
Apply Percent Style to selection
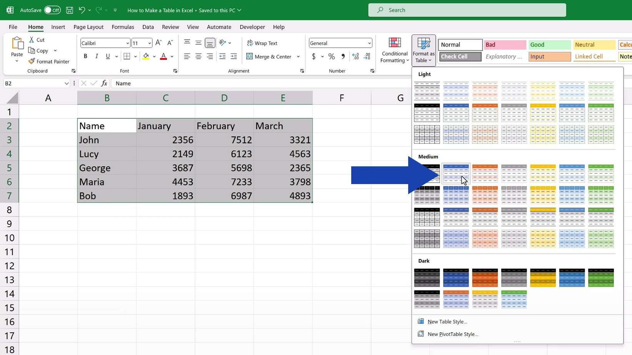(331, 56)
